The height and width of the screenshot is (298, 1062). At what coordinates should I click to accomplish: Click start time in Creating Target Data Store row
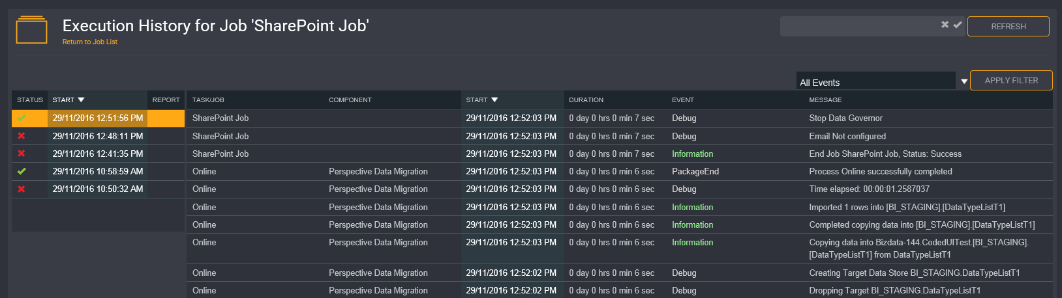[x=511, y=273]
